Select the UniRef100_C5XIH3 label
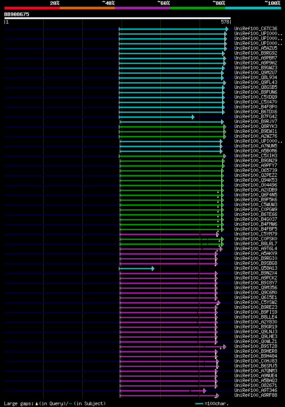Viewport: 285px width, 407px height. (x=256, y=156)
